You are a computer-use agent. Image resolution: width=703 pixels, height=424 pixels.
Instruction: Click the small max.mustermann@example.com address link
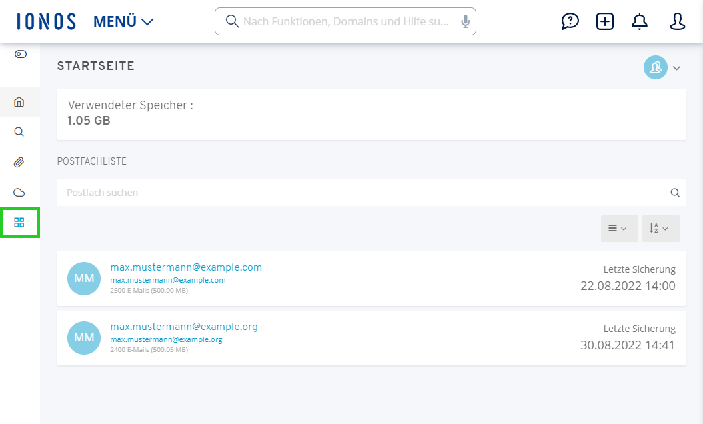tap(168, 280)
